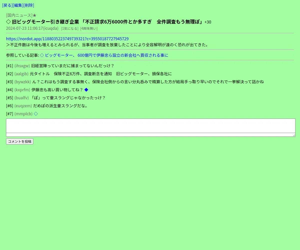Click user ID ihsxgw in comment #1
This screenshot has width=300, height=250.
pyautogui.click(x=22, y=66)
